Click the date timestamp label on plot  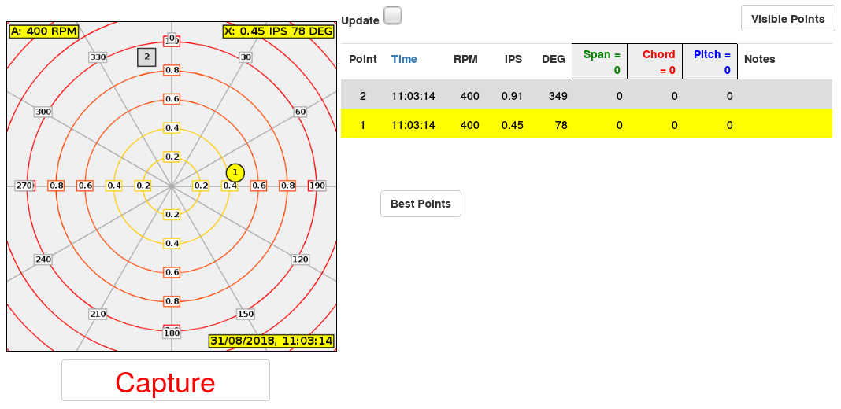[x=271, y=341]
